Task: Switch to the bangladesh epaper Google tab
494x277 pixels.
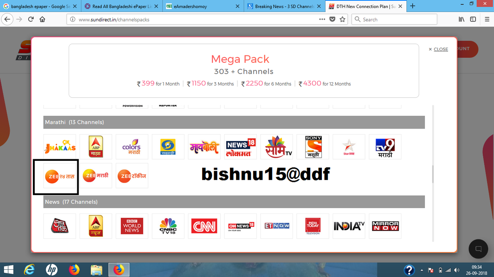Action: (40, 6)
